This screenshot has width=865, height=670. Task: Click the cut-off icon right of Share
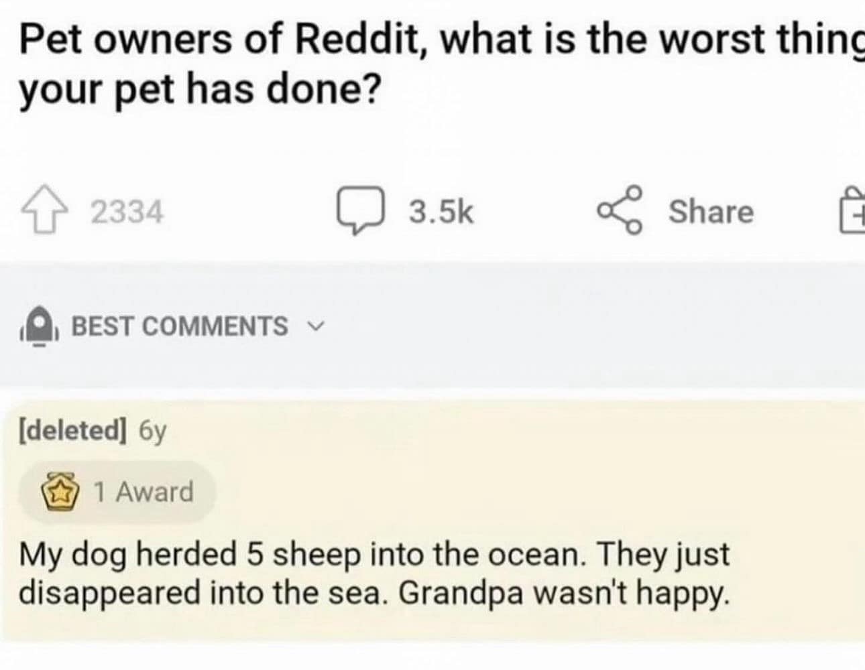click(852, 212)
